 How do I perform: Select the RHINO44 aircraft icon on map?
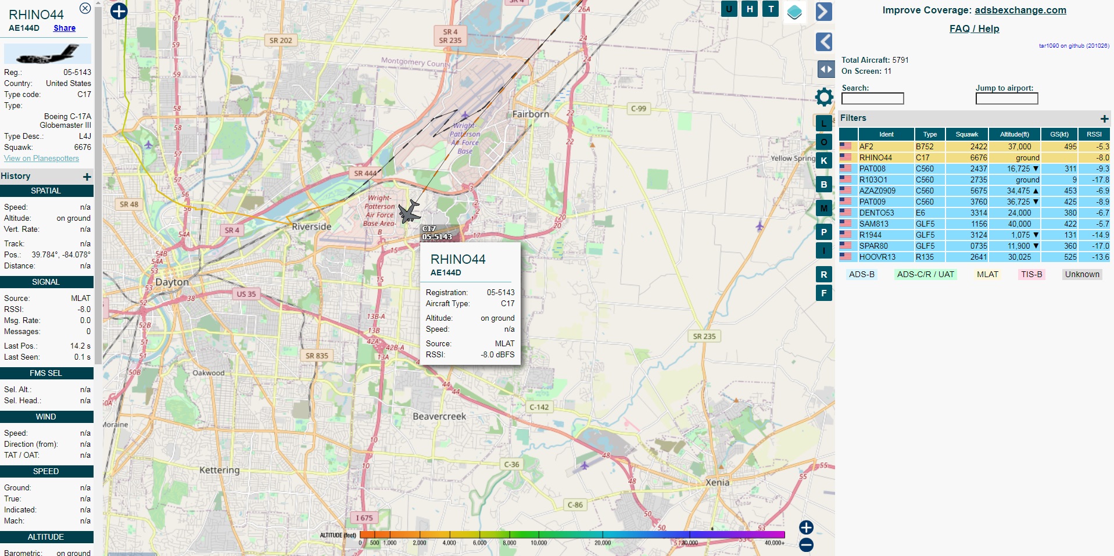click(410, 211)
